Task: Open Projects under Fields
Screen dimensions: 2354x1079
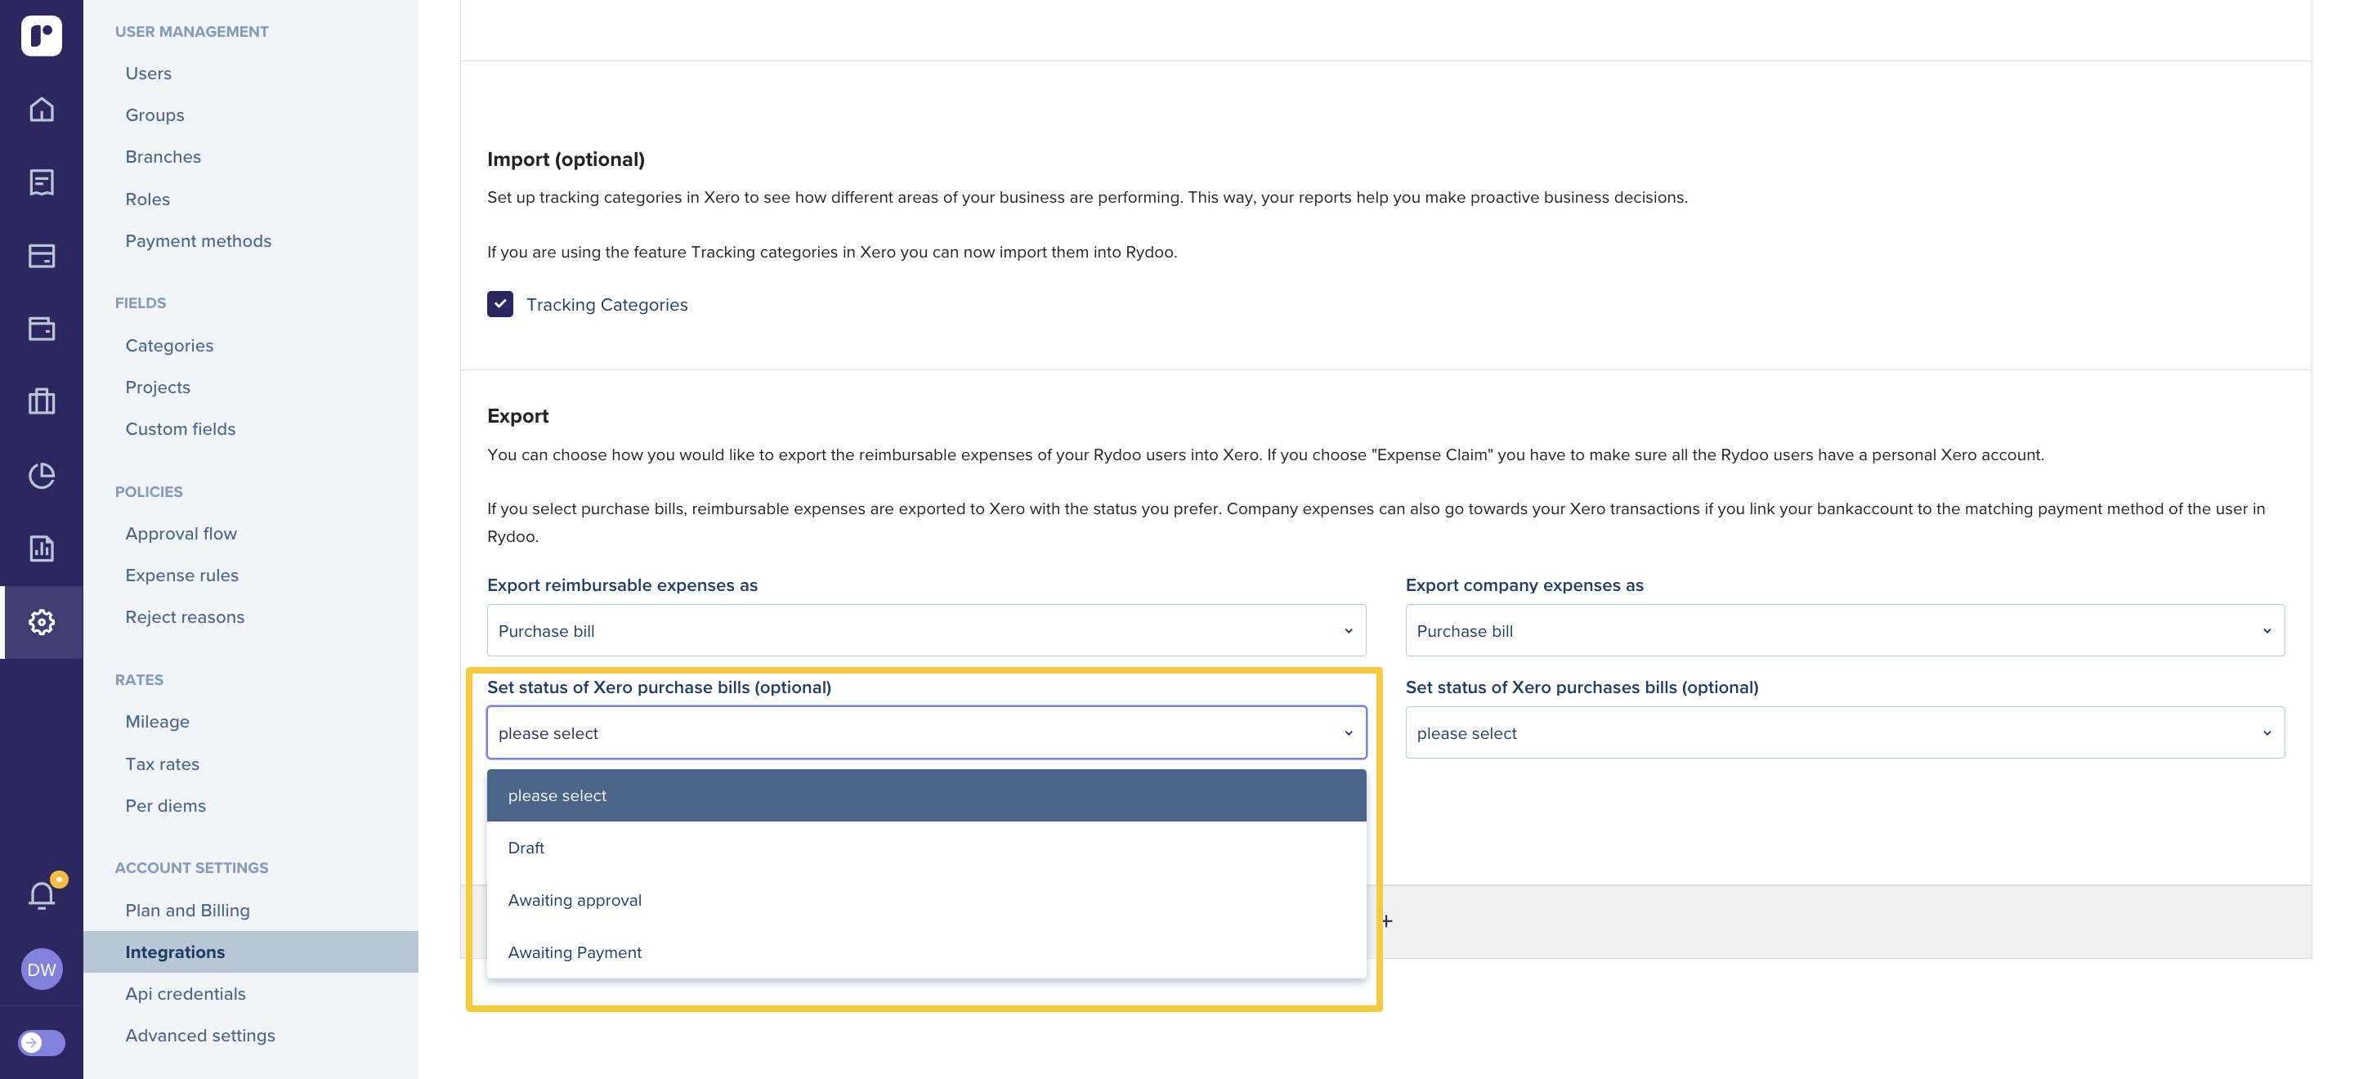Action: tap(157, 387)
